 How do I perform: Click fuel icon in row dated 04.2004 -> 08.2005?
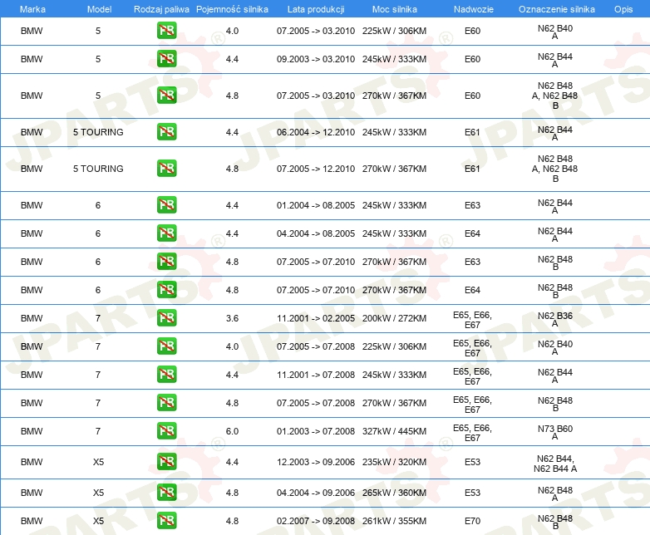click(x=166, y=233)
